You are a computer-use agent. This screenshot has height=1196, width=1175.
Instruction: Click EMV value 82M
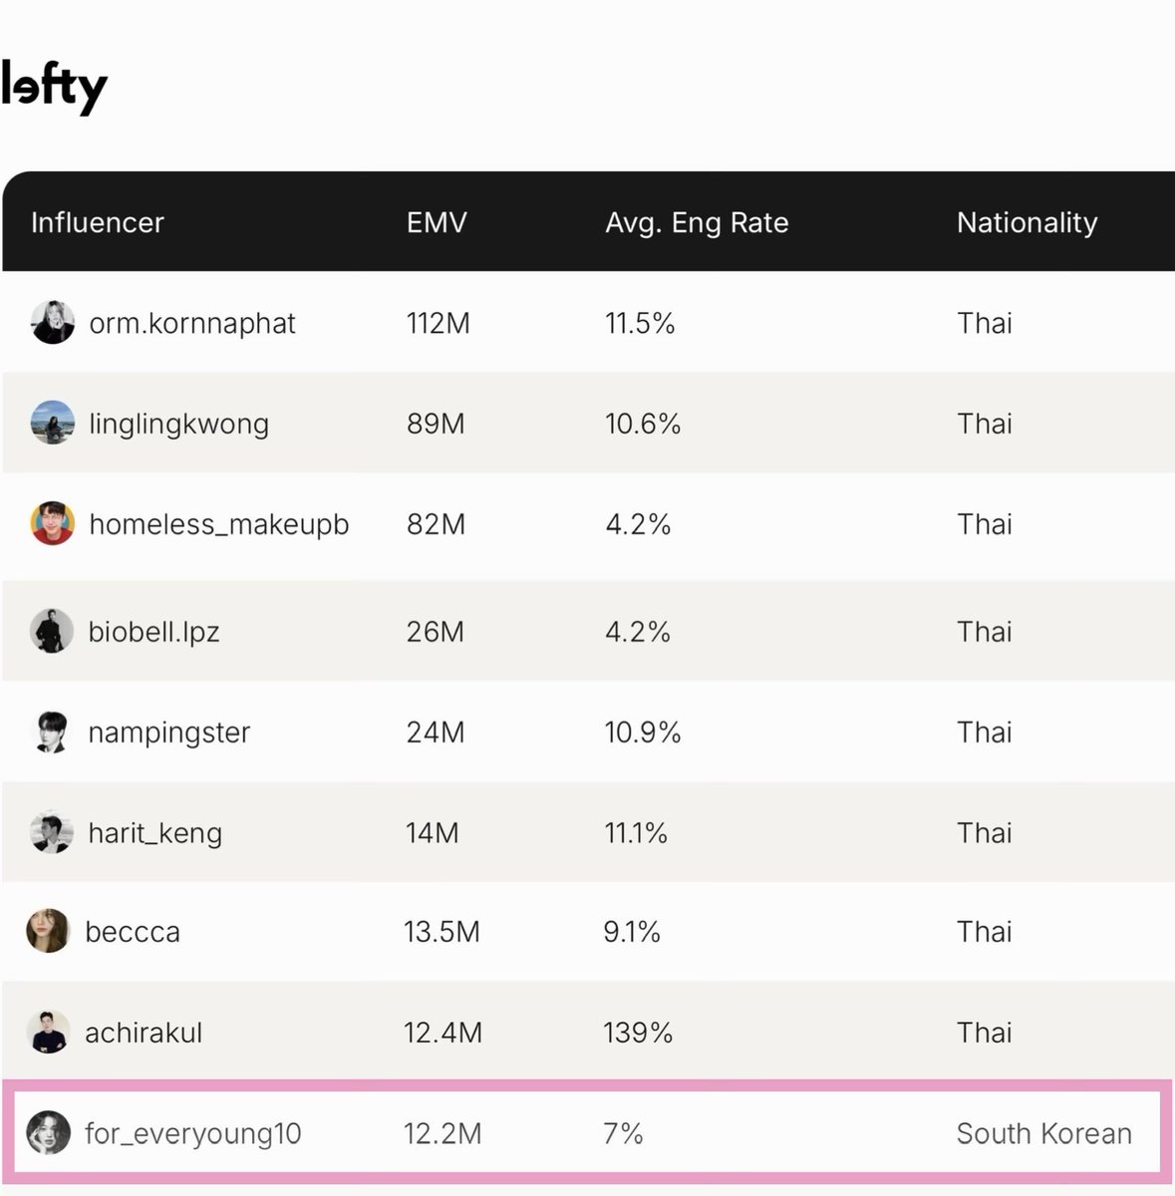tap(436, 524)
